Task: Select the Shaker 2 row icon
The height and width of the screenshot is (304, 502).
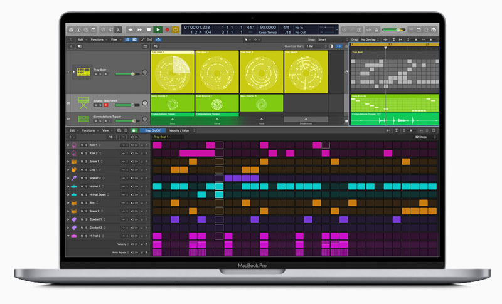Action: (74, 178)
